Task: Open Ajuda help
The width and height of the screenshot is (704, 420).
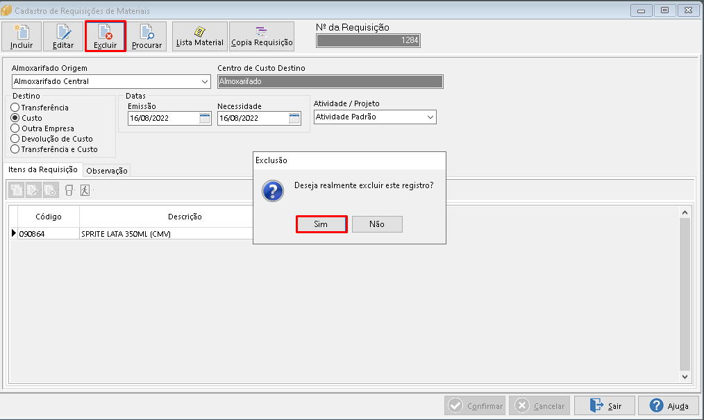Action: click(669, 405)
